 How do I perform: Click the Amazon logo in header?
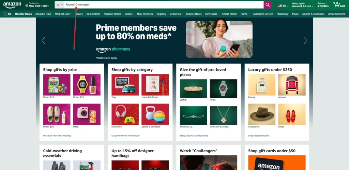pyautogui.click(x=12, y=5)
